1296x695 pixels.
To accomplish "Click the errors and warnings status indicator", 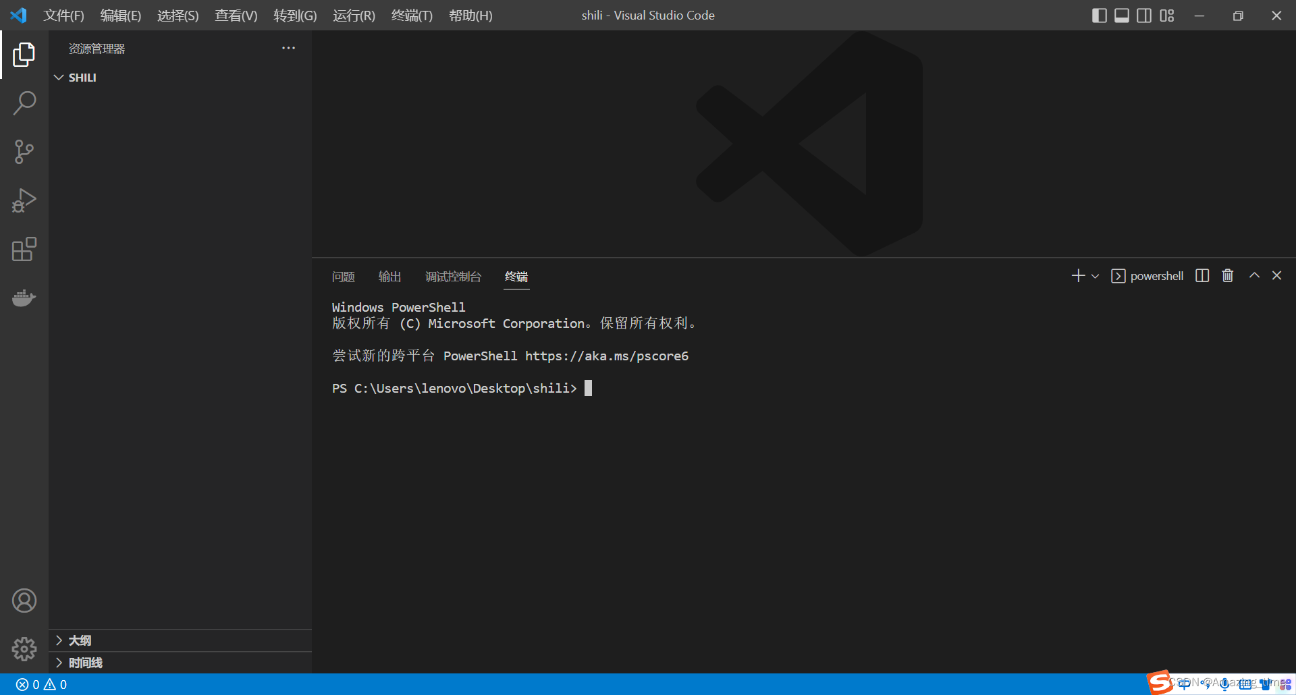I will (x=41, y=684).
